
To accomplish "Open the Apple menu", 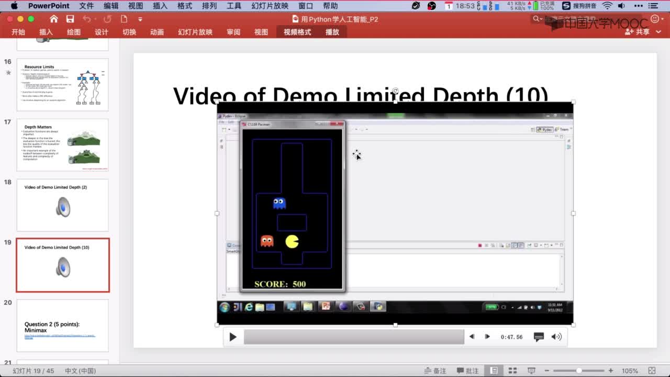I will 14,6.
